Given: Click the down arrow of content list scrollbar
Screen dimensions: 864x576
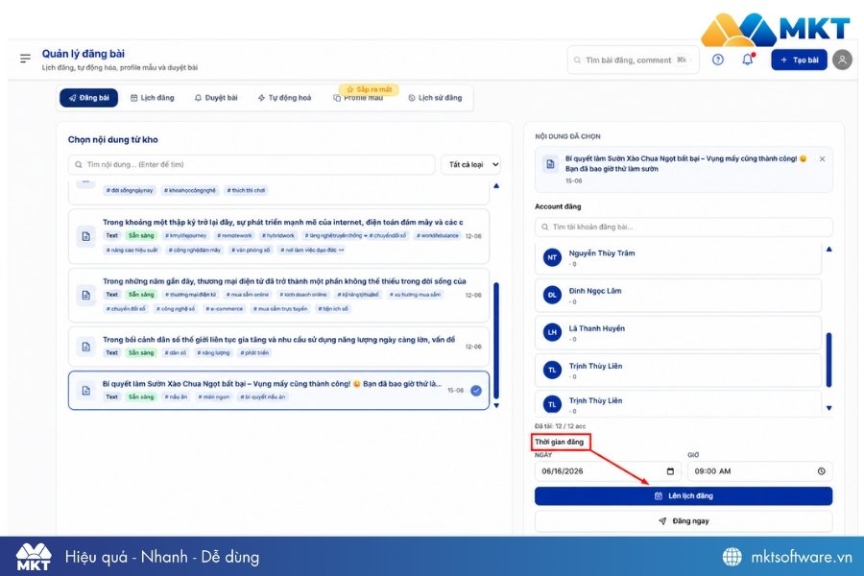Looking at the screenshot, I should [x=496, y=406].
